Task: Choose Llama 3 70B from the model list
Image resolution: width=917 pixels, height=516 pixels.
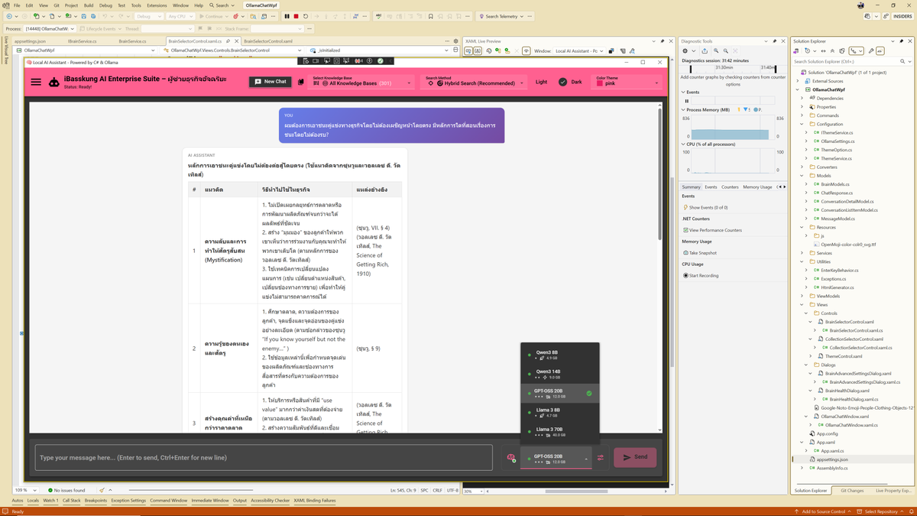Action: point(560,431)
